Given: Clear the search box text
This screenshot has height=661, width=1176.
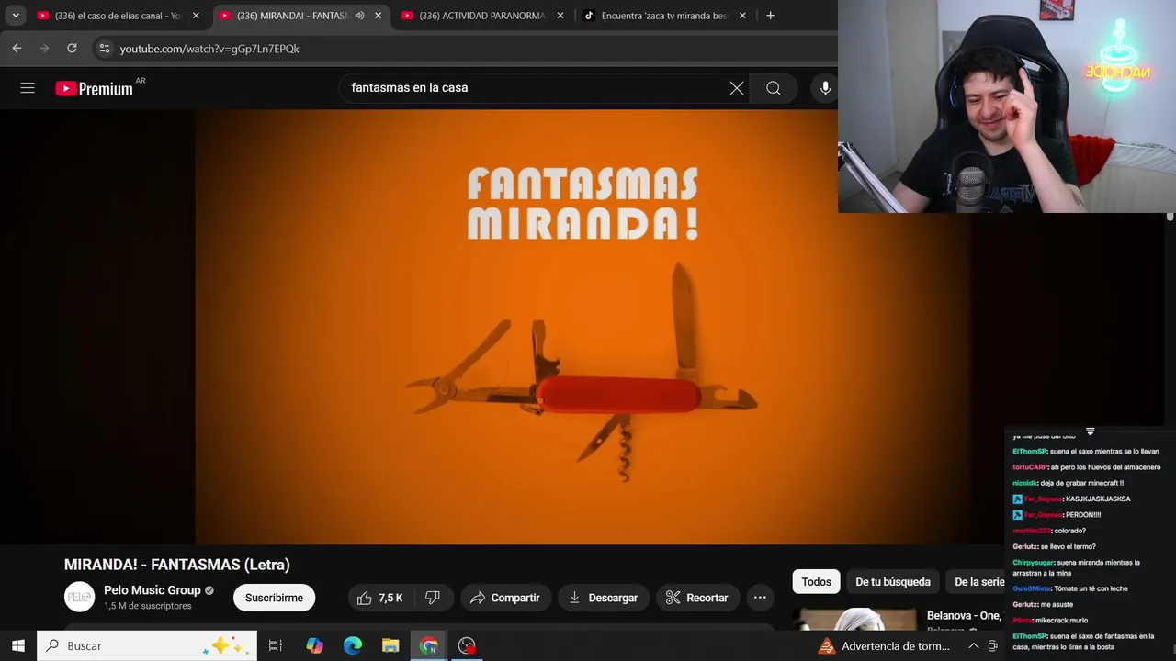Looking at the screenshot, I should click(737, 88).
